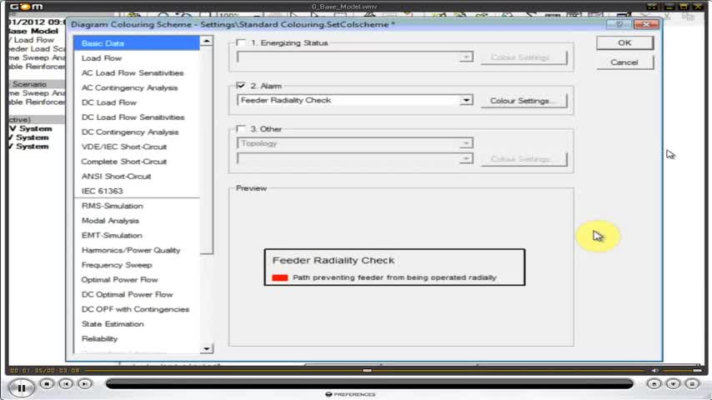Select Optimal Power Flow
The image size is (712, 400).
click(x=119, y=280)
